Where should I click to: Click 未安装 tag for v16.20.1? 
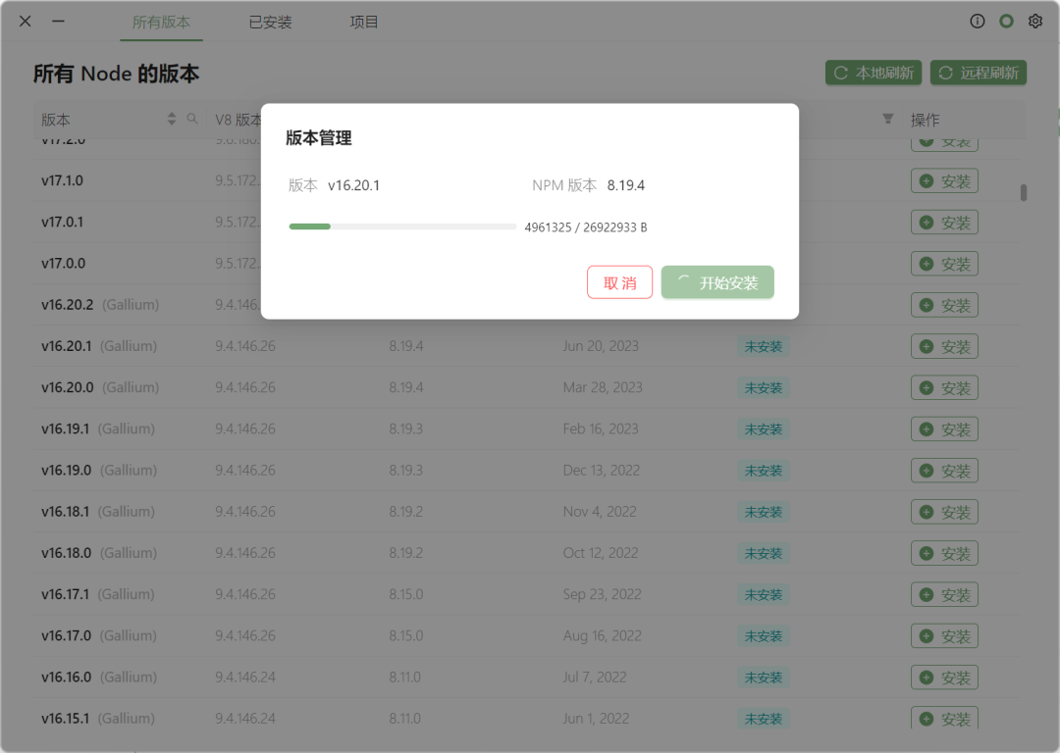[x=764, y=346]
